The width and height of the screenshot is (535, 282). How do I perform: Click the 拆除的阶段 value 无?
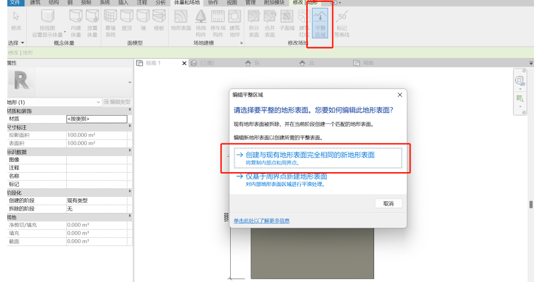tap(97, 209)
